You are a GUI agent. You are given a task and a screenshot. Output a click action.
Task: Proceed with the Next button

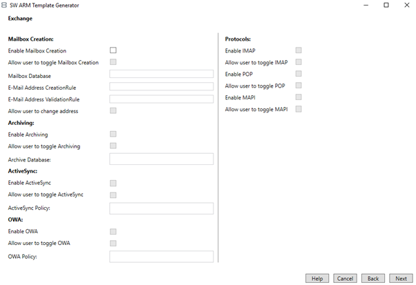pyautogui.click(x=401, y=278)
